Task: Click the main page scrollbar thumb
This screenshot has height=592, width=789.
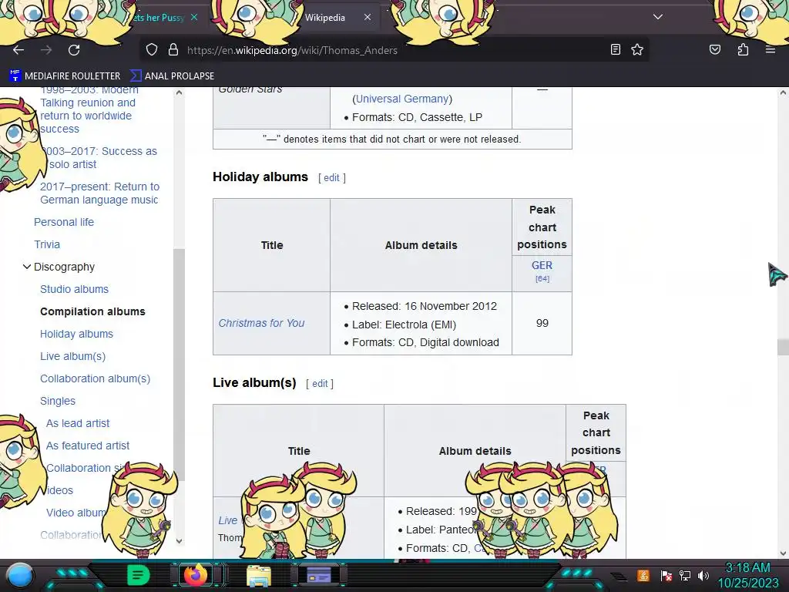Action: point(783,348)
